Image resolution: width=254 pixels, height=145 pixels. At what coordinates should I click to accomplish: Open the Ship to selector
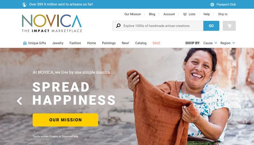point(223,14)
